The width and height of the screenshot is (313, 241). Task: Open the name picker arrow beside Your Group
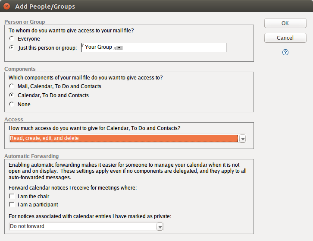click(x=119, y=48)
